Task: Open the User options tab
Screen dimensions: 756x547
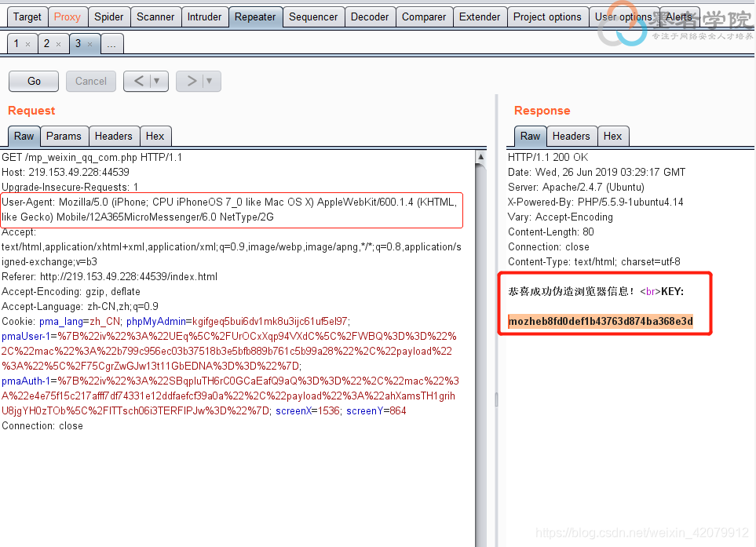Action: (623, 16)
